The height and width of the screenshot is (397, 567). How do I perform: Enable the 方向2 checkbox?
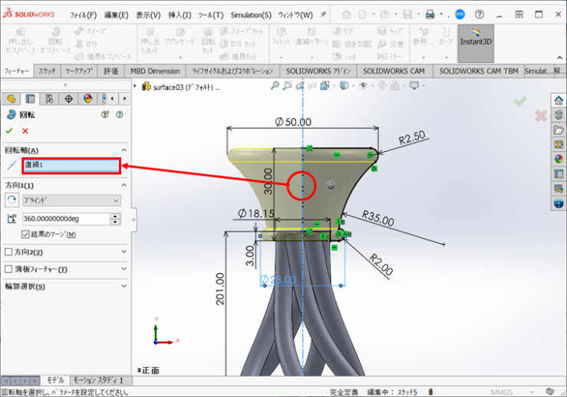pos(8,252)
